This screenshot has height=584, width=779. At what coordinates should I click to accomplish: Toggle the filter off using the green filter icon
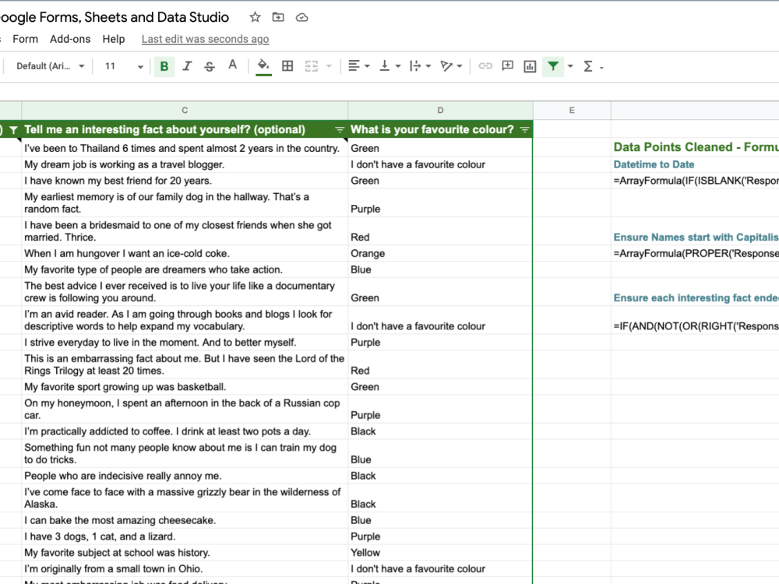pos(553,66)
